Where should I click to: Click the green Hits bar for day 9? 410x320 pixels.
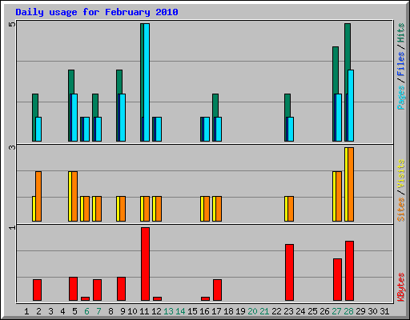119,82
